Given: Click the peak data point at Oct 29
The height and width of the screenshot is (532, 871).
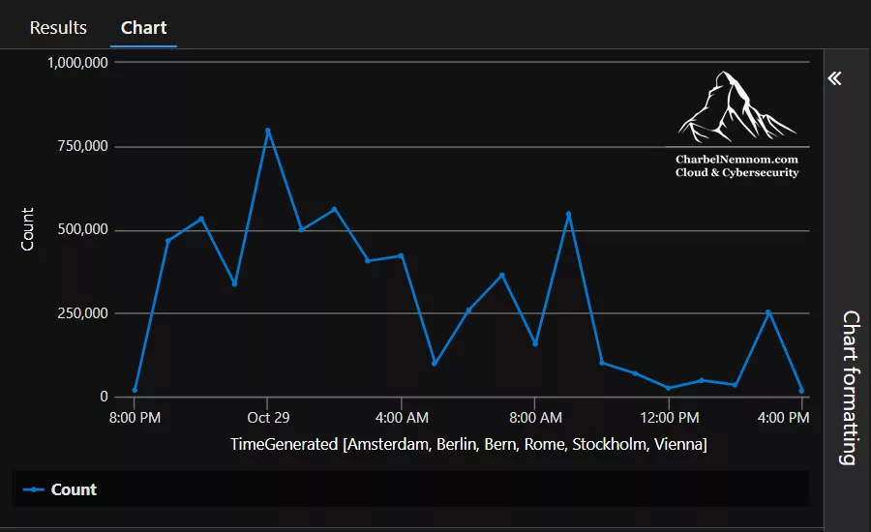Looking at the screenshot, I should pos(268,131).
